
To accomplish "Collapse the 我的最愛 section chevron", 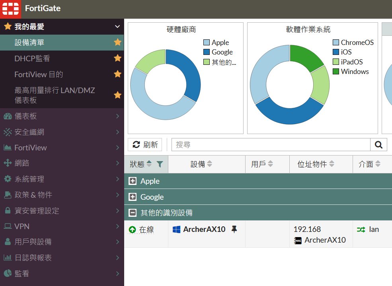I will coord(117,27).
